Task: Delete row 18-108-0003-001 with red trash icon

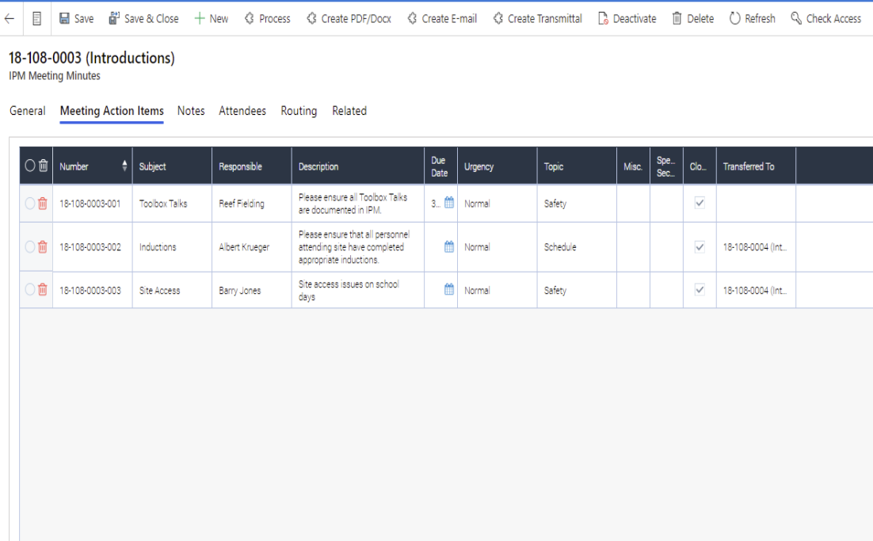Action: pyautogui.click(x=43, y=204)
